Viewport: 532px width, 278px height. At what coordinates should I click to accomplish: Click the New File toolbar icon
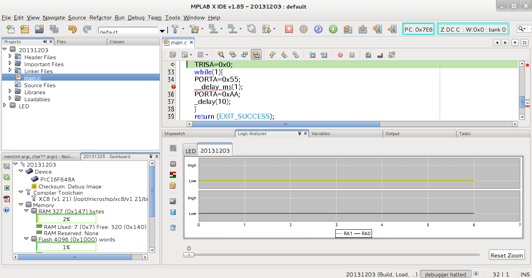[x=10, y=29]
